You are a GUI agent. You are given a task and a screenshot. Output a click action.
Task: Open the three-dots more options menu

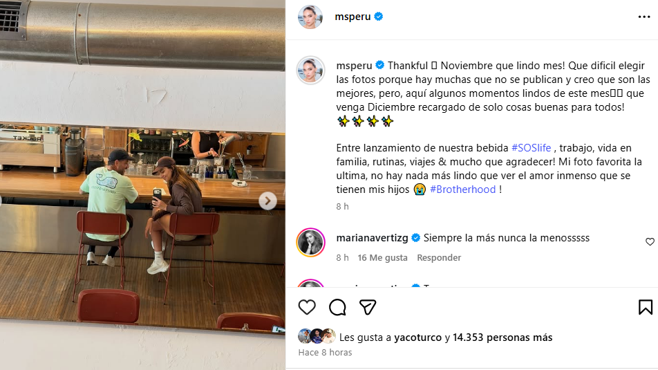pos(644,17)
